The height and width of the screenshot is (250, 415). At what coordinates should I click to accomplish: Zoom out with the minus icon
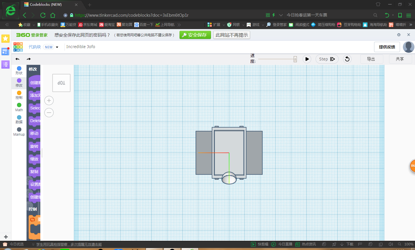click(x=49, y=113)
